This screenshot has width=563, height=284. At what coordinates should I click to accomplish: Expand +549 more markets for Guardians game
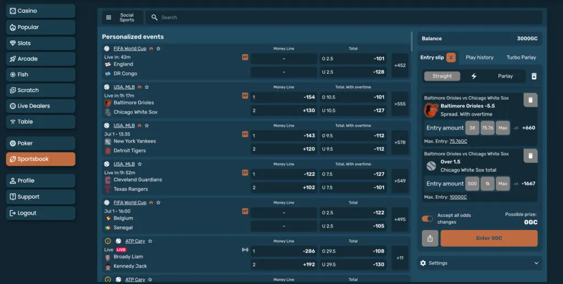pyautogui.click(x=400, y=181)
